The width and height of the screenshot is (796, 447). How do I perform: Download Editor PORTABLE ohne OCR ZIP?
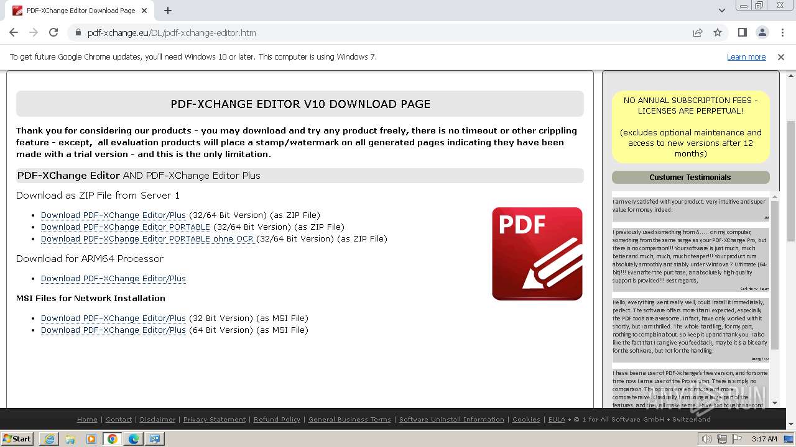click(149, 238)
